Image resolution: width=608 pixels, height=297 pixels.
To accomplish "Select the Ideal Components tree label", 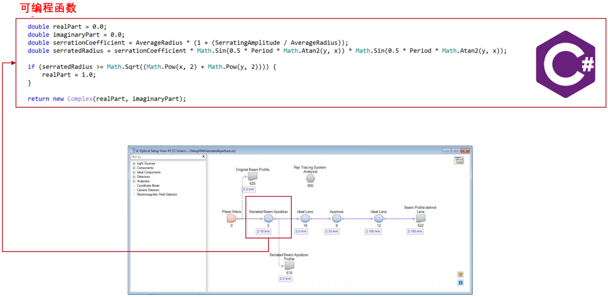I will click(x=149, y=172).
